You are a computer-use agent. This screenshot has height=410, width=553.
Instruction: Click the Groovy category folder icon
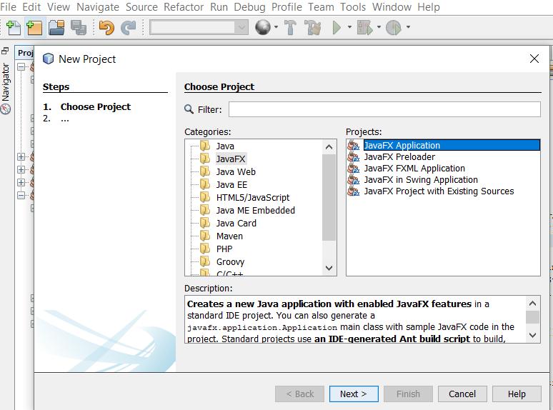205,261
